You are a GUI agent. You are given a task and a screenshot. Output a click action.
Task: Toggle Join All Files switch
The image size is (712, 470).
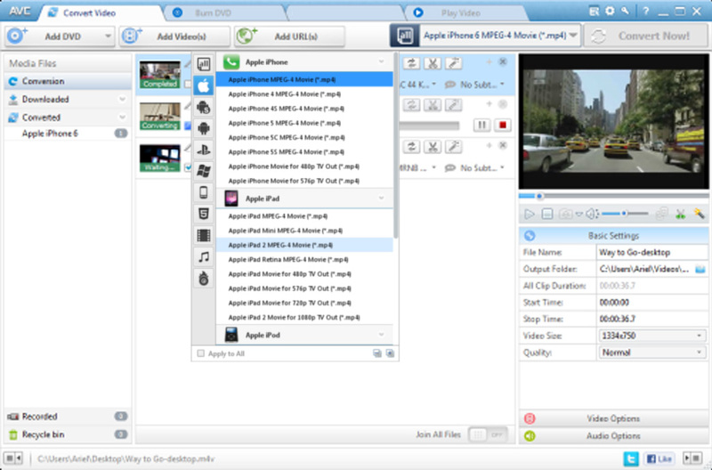click(x=488, y=435)
